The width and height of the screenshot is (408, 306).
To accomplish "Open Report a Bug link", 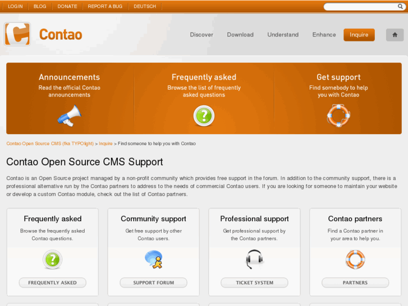I will pos(105,6).
